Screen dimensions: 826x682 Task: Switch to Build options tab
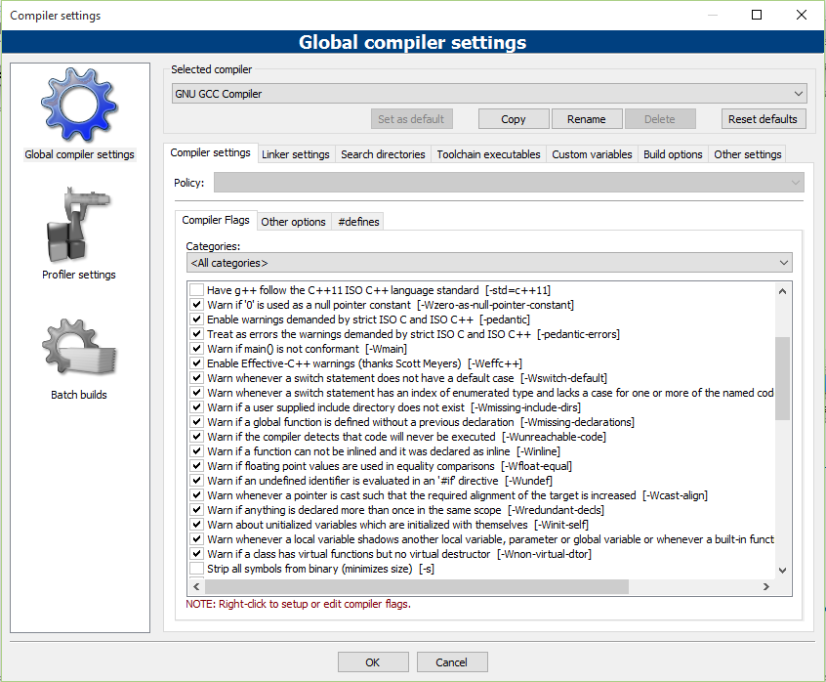673,154
